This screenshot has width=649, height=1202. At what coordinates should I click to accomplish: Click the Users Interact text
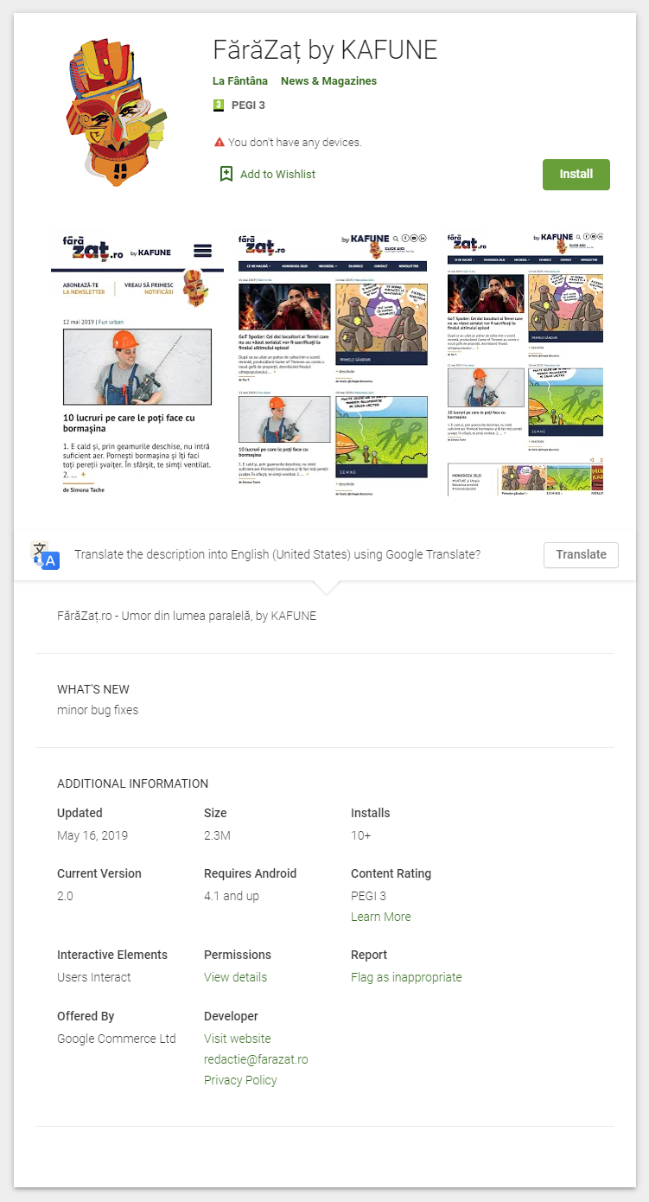94,977
